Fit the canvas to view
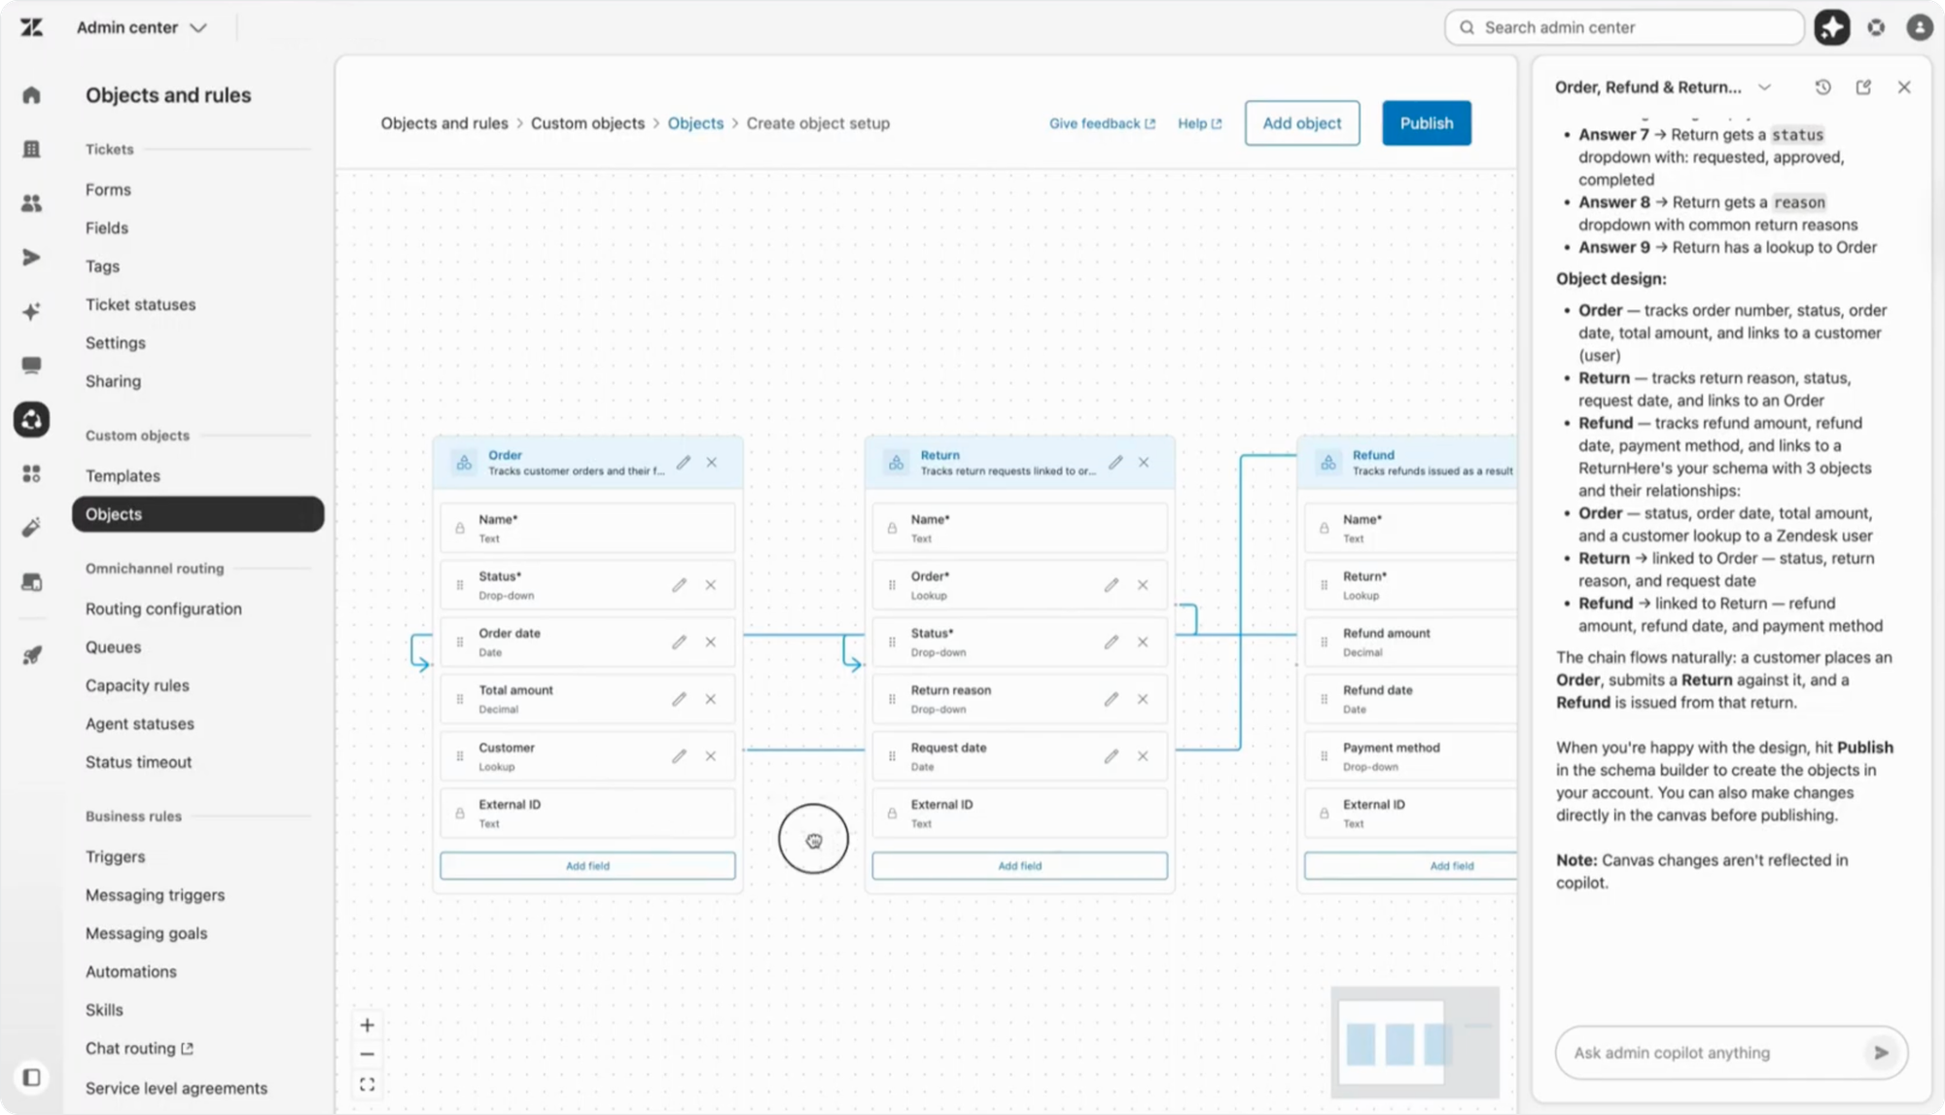Screen dimensions: 1945x1115 [x=367, y=1085]
